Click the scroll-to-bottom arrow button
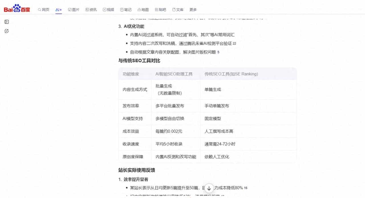The height and width of the screenshot is (198, 365). tap(209, 188)
